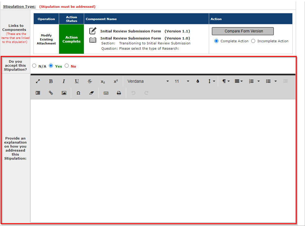Image resolution: width=305 pixels, height=226 pixels.
Task: Click the Compare Form Version button
Action: pyautogui.click(x=243, y=31)
